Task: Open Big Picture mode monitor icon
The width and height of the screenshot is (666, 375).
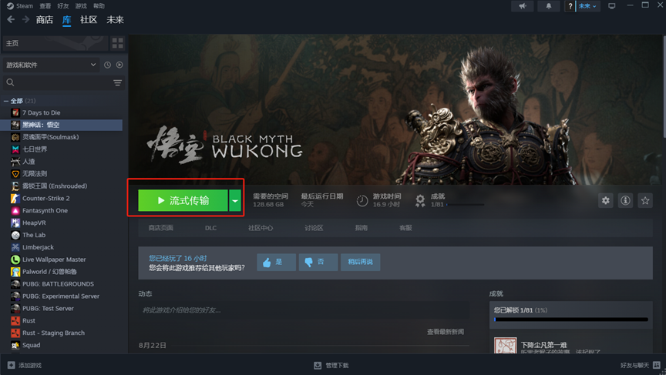Action: point(611,6)
